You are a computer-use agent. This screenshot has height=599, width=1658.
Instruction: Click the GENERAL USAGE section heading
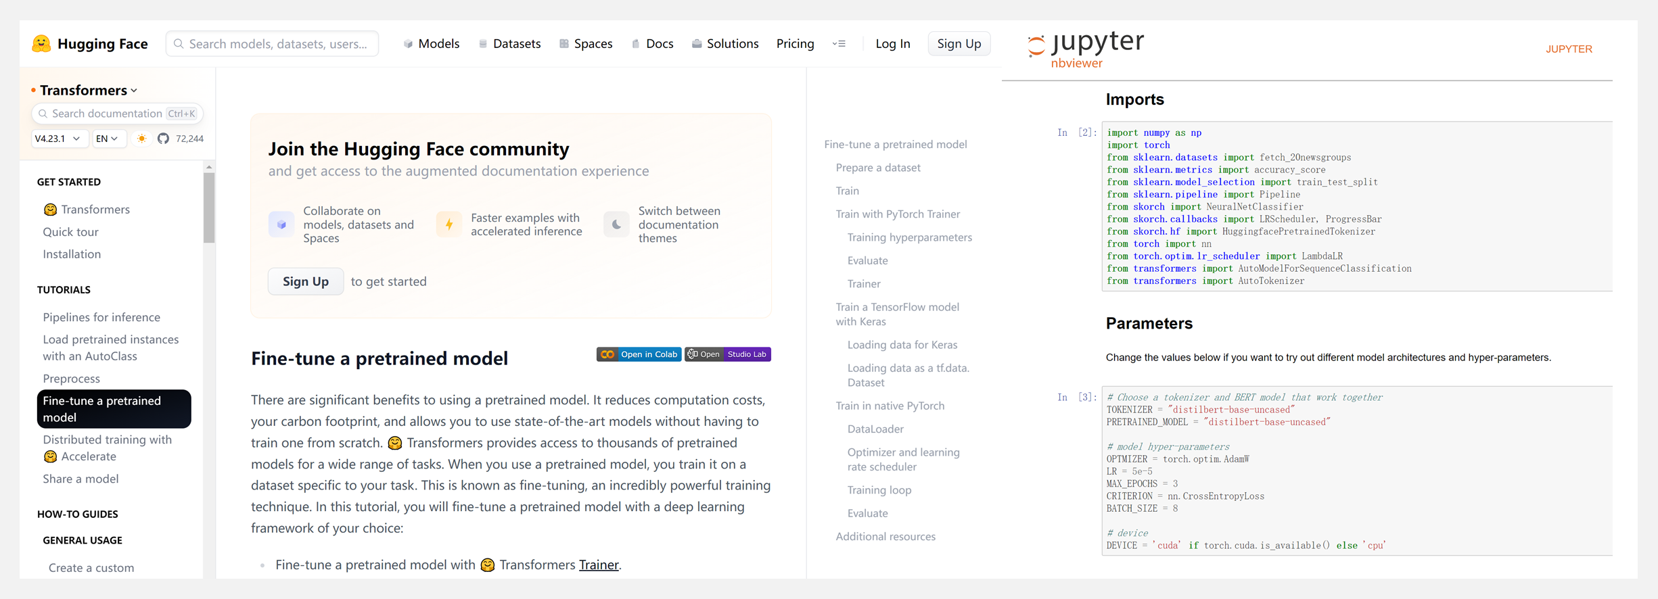[83, 540]
